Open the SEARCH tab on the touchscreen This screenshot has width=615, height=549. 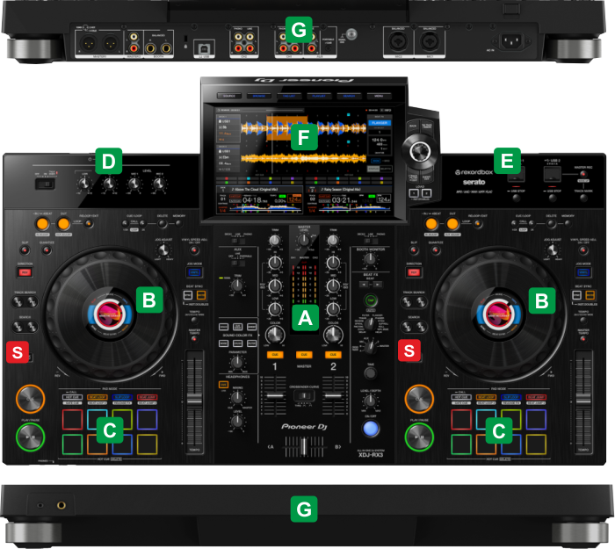[349, 96]
